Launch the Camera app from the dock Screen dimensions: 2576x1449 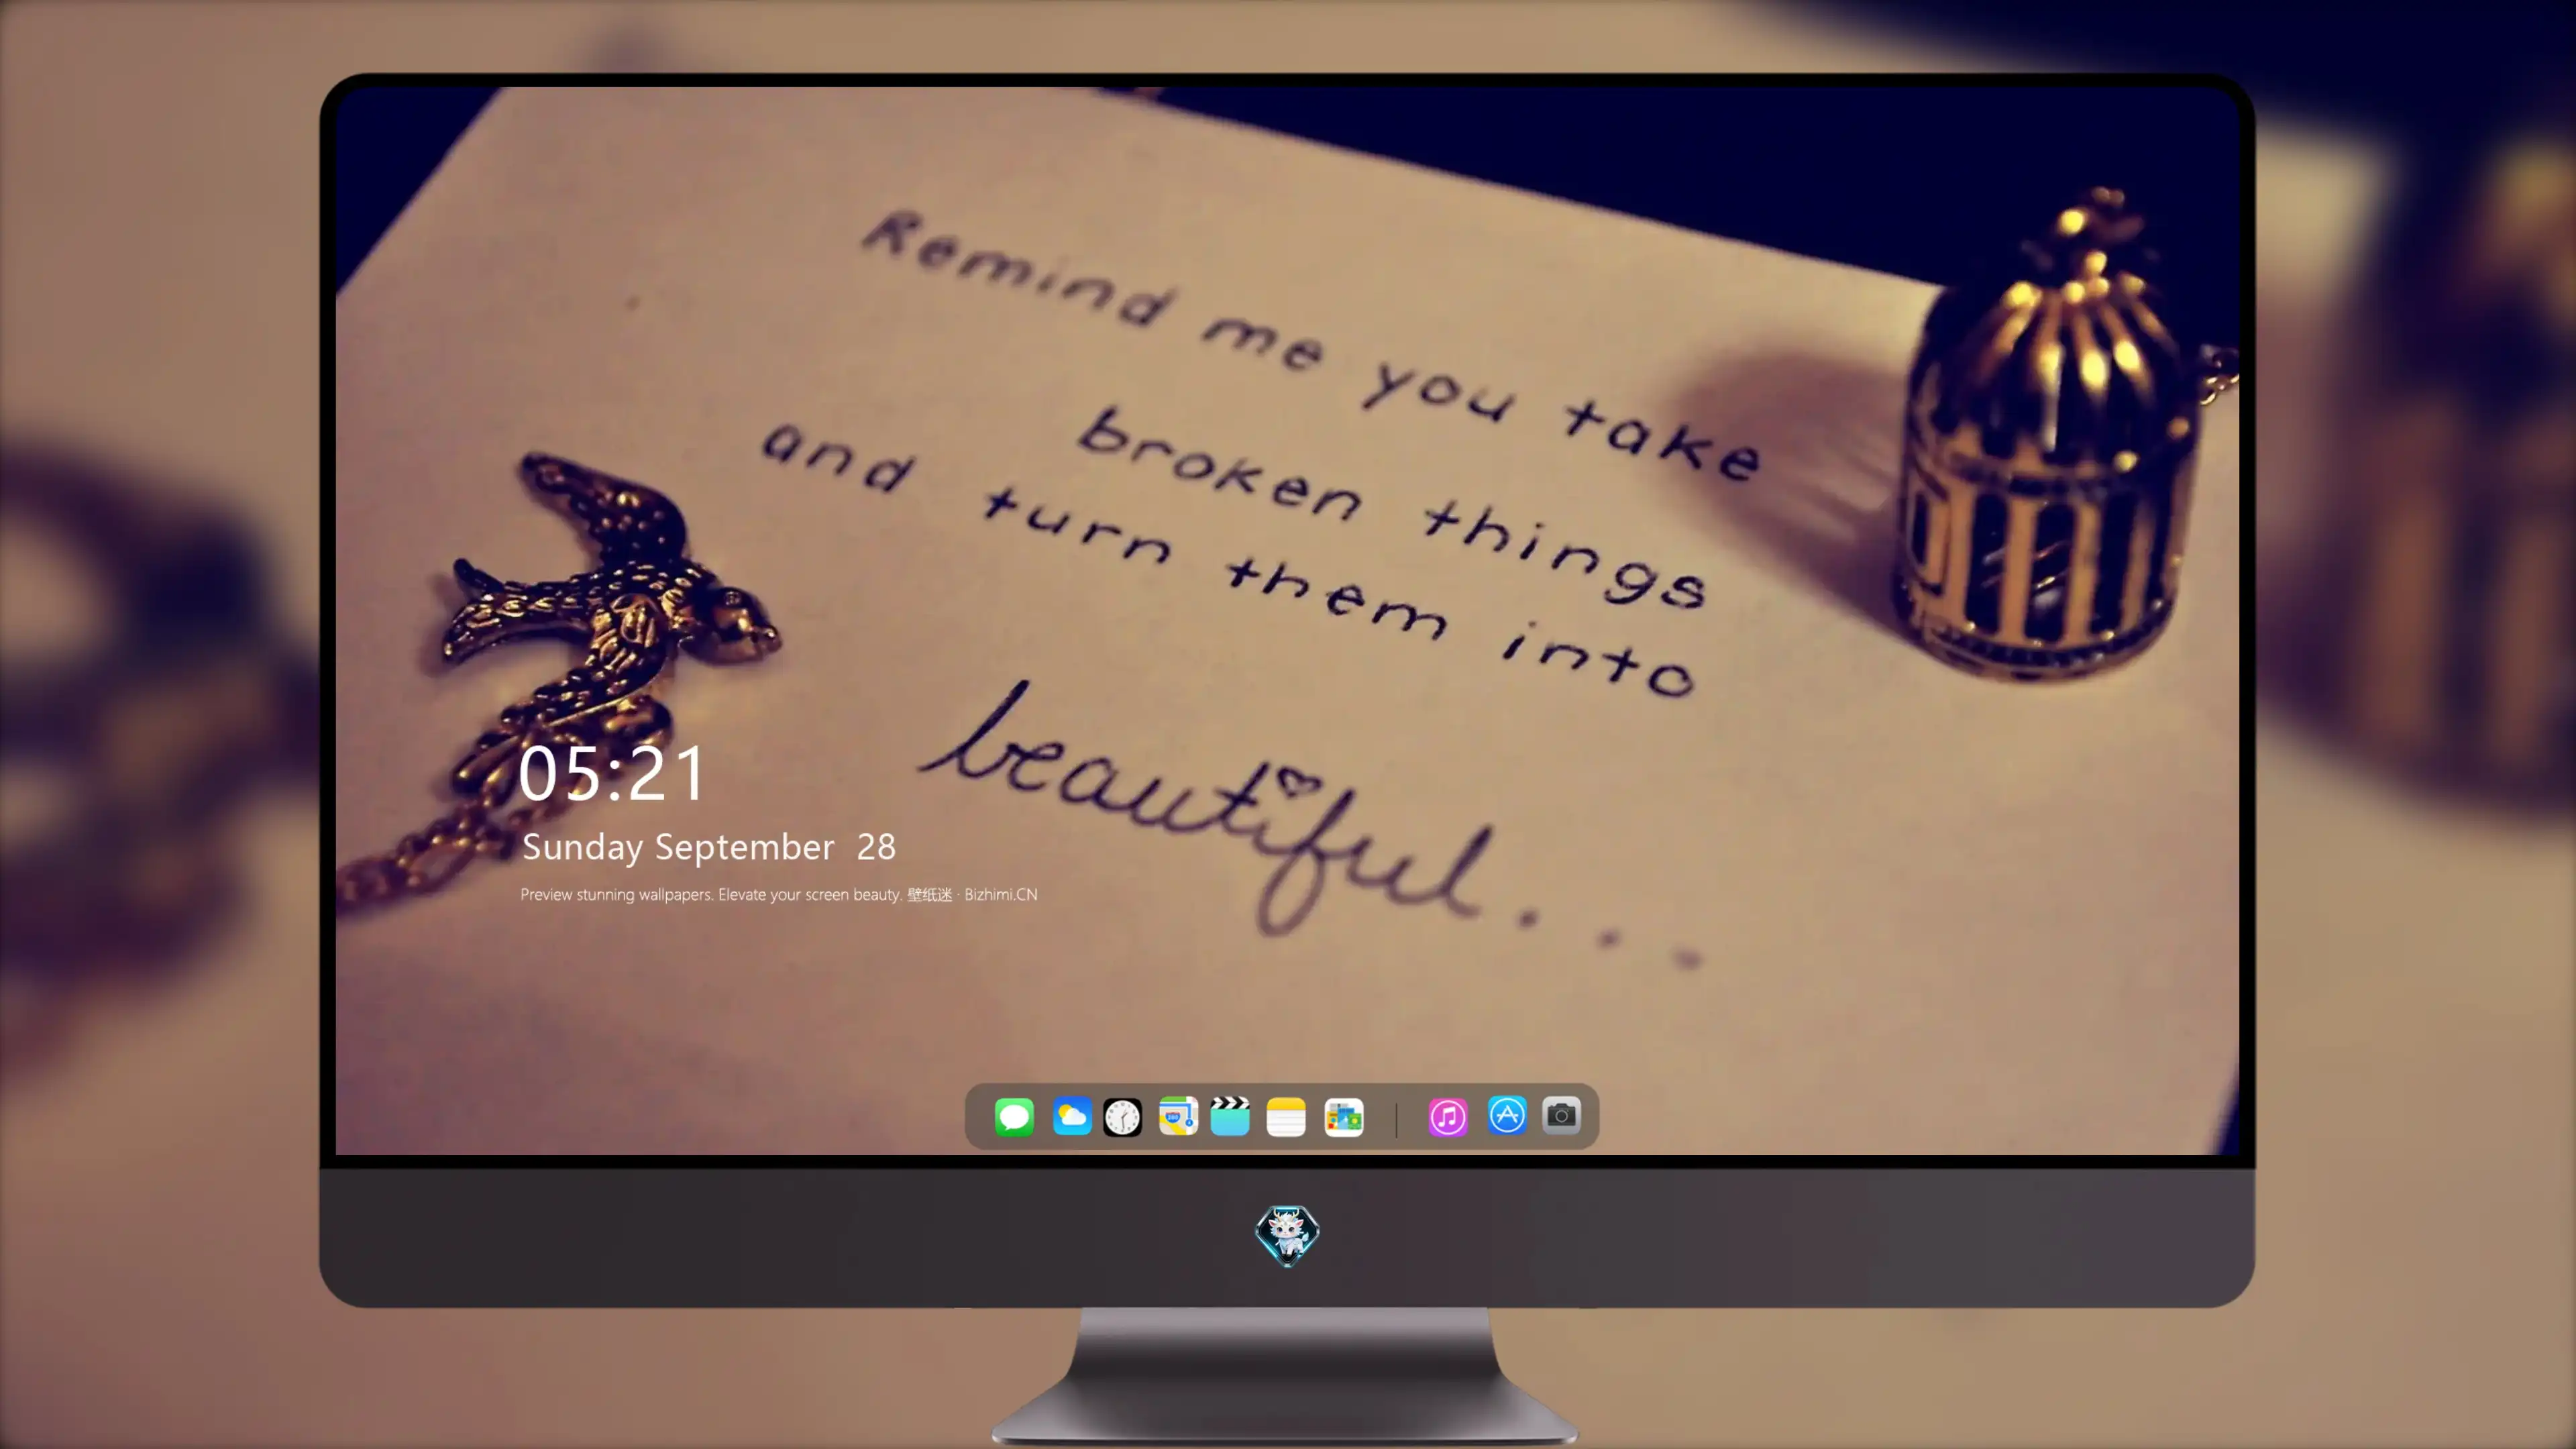point(1561,1115)
